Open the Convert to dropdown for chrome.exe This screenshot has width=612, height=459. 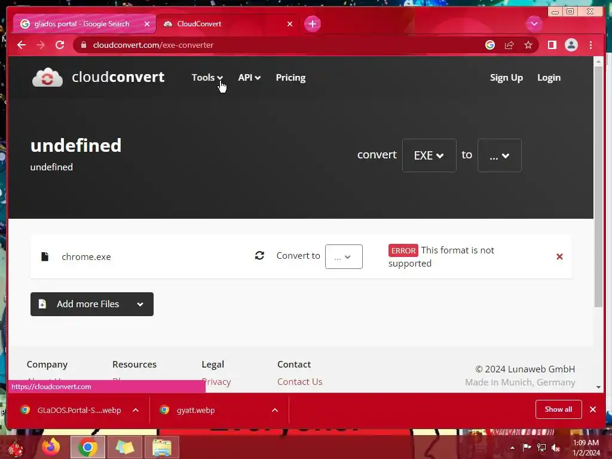344,256
